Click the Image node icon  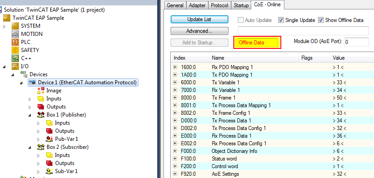point(41,91)
